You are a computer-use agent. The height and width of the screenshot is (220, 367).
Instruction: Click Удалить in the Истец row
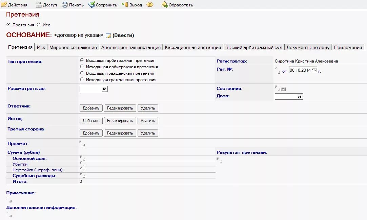click(x=148, y=121)
